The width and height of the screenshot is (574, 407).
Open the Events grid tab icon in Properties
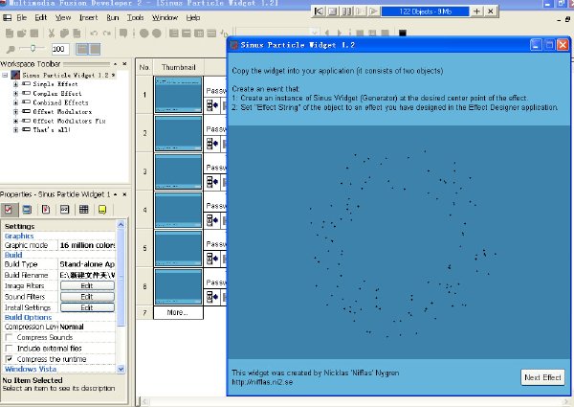[84, 210]
